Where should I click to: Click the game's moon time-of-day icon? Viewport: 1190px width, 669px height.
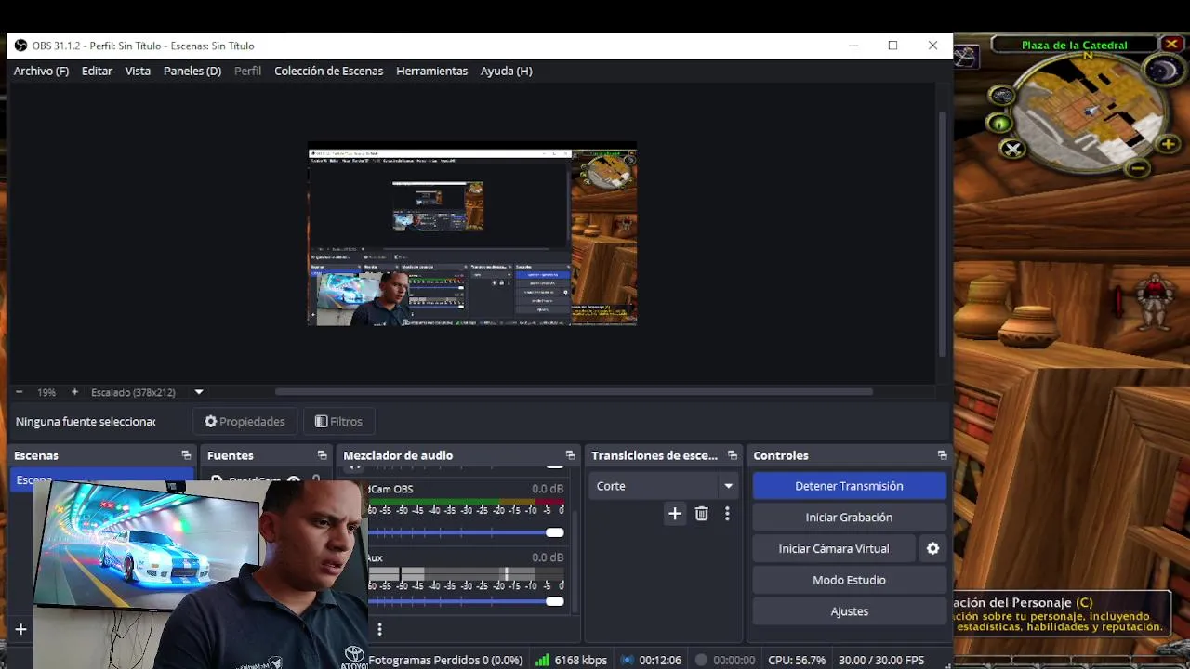click(x=1162, y=72)
